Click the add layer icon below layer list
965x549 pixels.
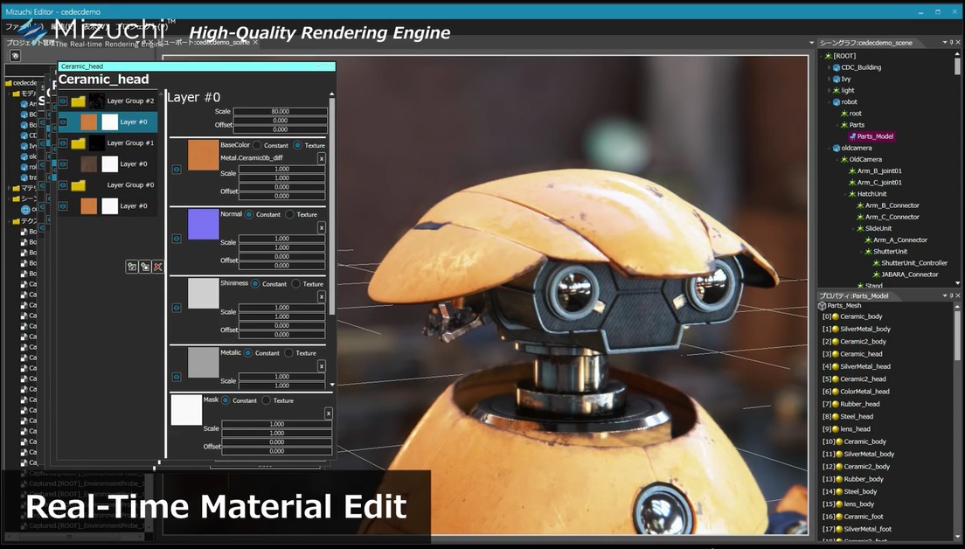click(132, 267)
